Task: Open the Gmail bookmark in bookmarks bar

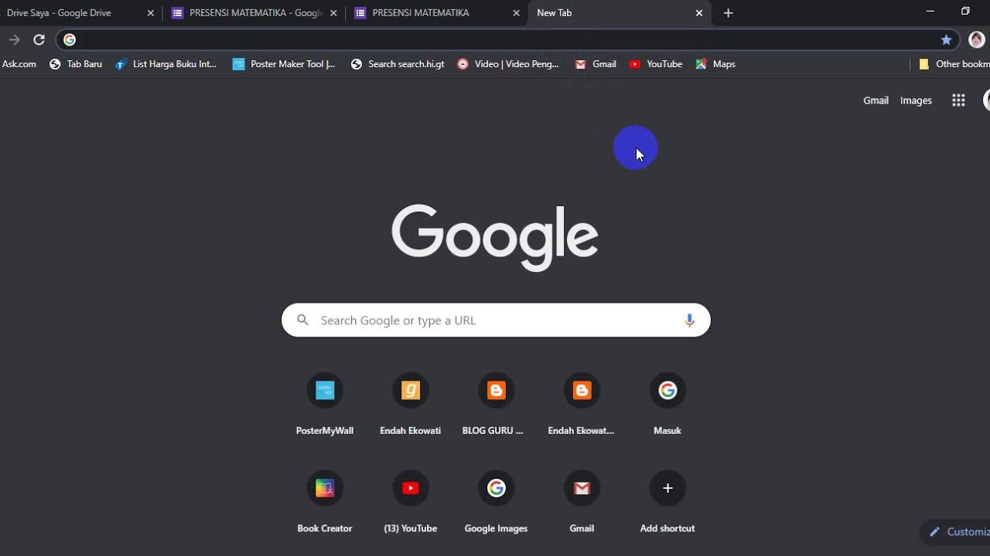Action: [596, 64]
